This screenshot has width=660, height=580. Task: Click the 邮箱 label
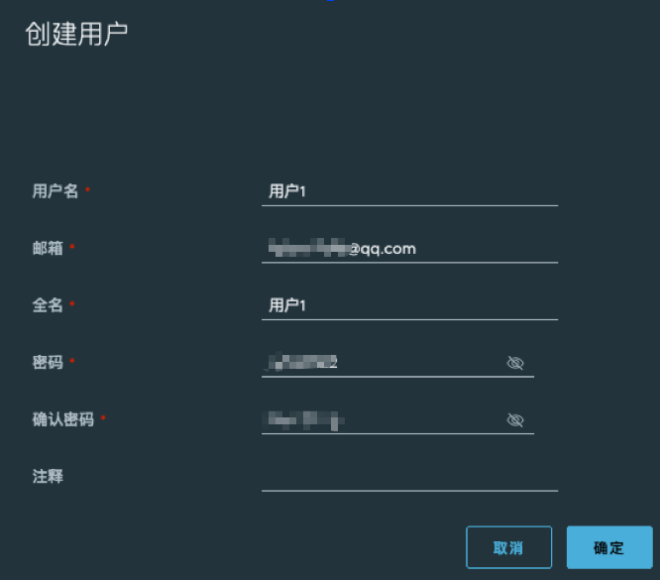(48, 248)
